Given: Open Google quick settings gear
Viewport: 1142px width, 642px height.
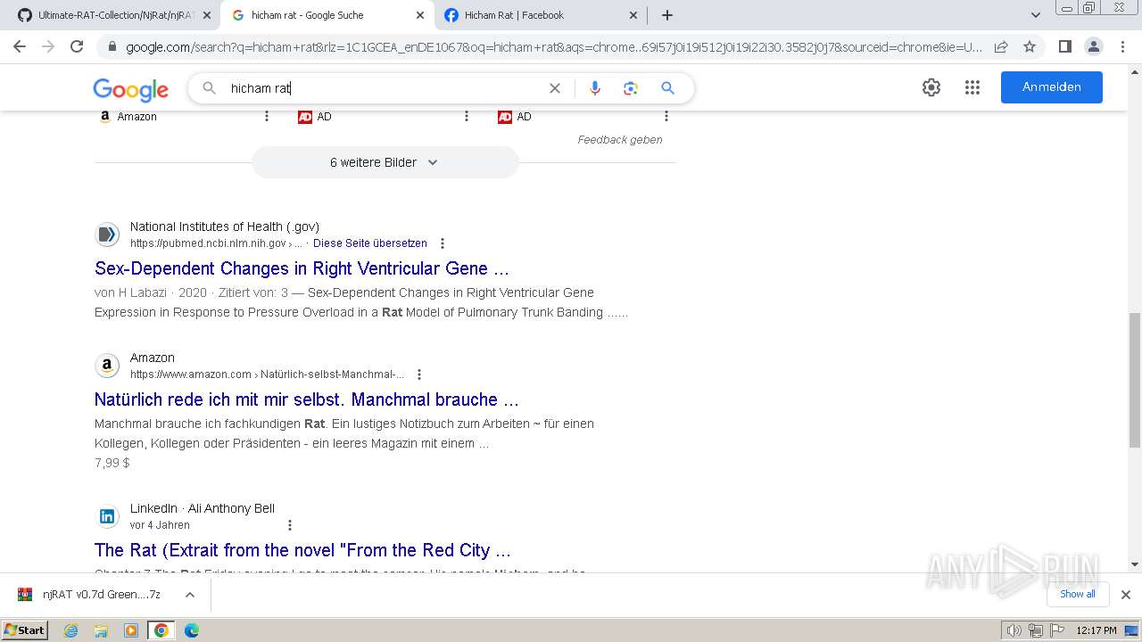Looking at the screenshot, I should pyautogui.click(x=931, y=87).
